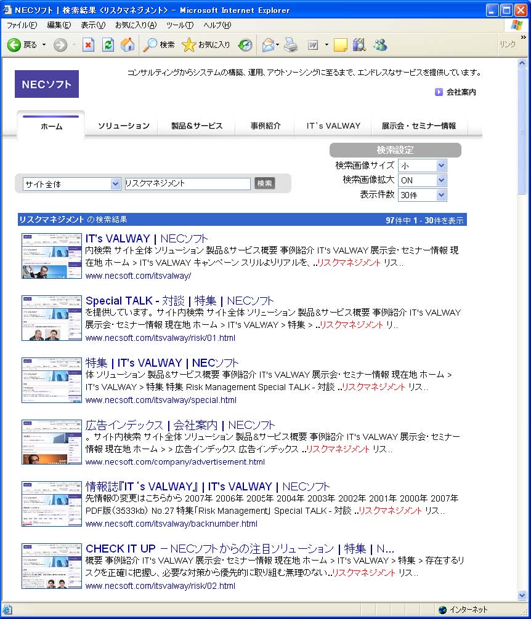Screen dimensions: 531x619
Task: Click thumbnail of the CHECK IT UP result
Action: click(x=52, y=566)
